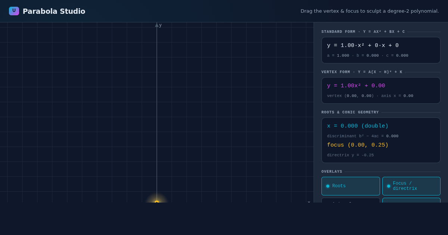Click the coefficients line a = 1.000 · b = 0.000
Viewport: 448px width, 235px height.
pos(368,56)
